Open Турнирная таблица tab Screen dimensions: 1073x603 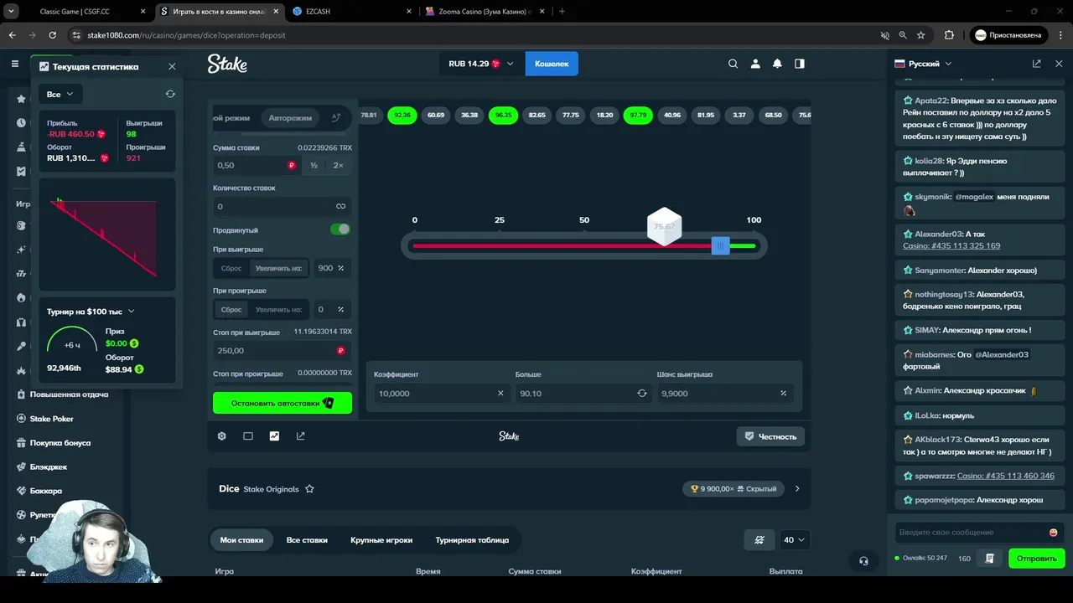(x=472, y=540)
